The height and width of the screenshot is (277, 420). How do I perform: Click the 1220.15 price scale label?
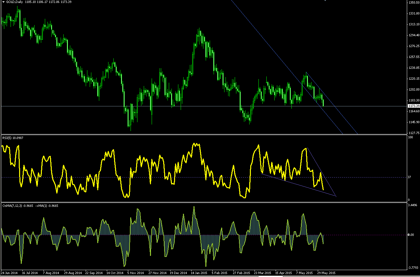coord(414,79)
